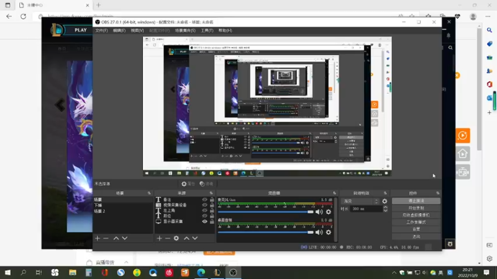Remove the selected scene with the minus icon

click(106, 238)
